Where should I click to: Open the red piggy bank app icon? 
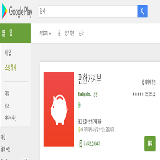pos(59,109)
